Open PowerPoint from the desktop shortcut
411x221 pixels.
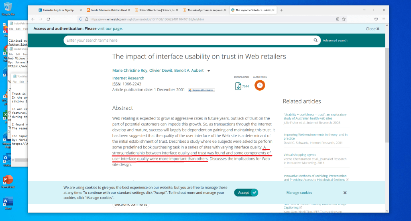click(8, 181)
